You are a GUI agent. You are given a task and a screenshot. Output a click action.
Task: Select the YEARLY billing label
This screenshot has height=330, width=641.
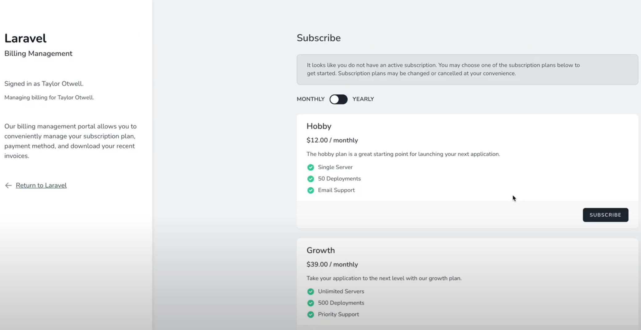363,99
